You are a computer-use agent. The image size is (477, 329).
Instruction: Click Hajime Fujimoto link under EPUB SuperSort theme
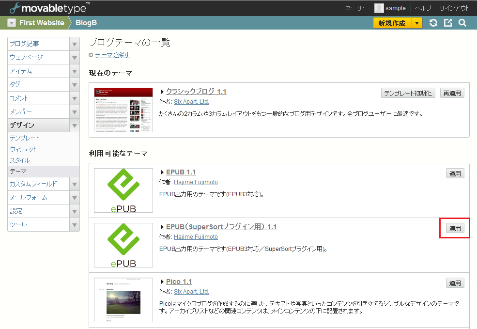point(196,237)
